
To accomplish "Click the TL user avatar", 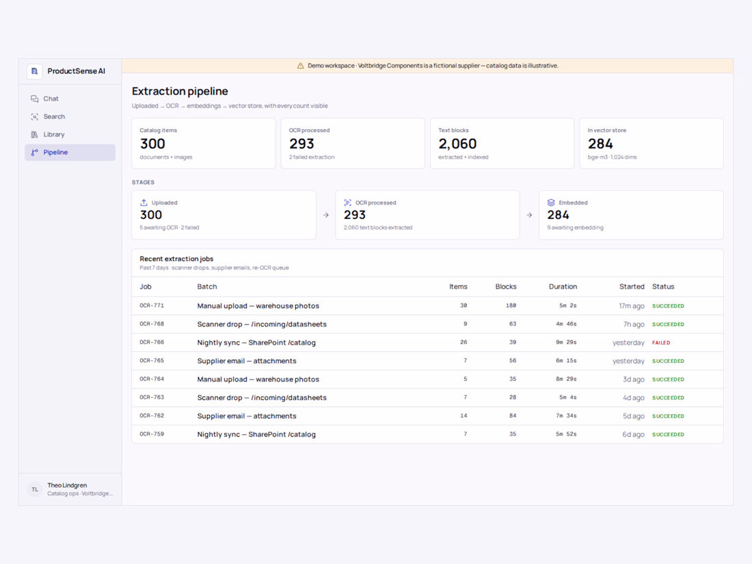I will tap(35, 489).
